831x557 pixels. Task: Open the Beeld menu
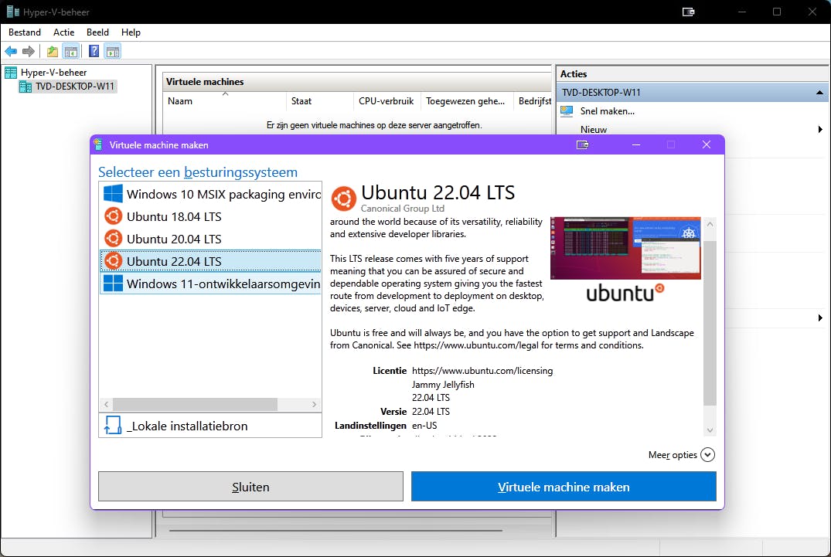[97, 32]
